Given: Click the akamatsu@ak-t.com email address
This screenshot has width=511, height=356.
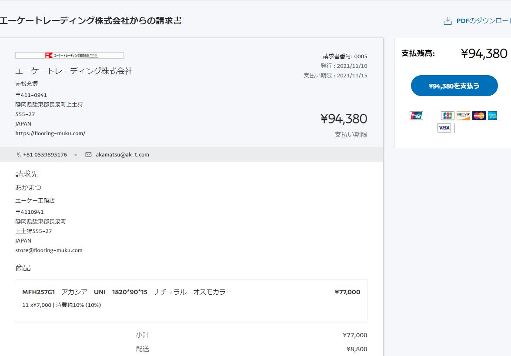Looking at the screenshot, I should tap(122, 154).
